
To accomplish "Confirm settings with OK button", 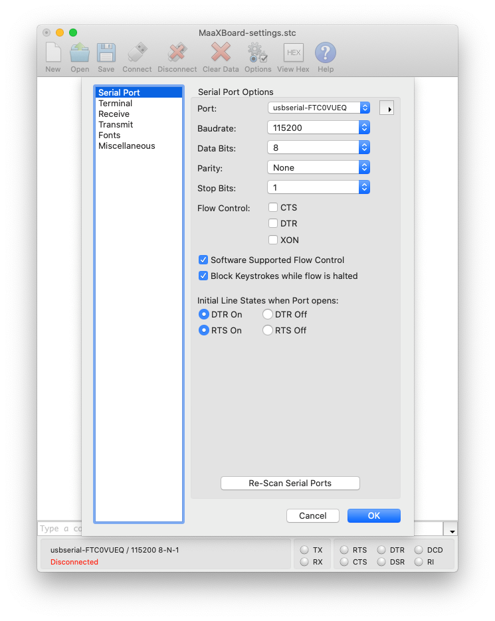I will (x=373, y=515).
